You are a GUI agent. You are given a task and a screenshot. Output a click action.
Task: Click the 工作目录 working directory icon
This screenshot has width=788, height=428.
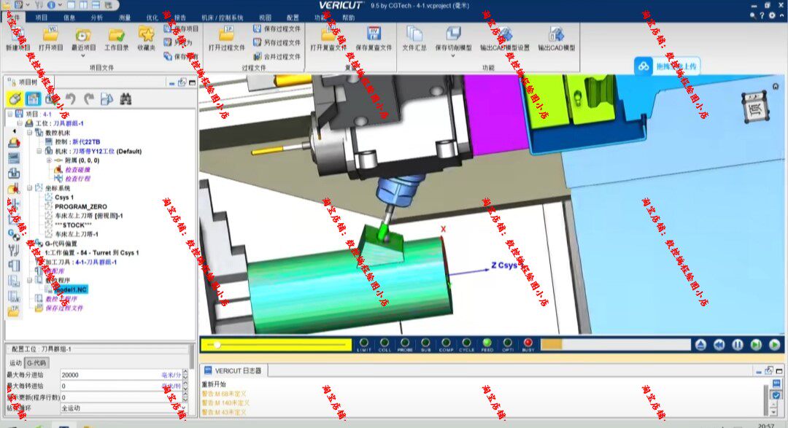[x=116, y=35]
